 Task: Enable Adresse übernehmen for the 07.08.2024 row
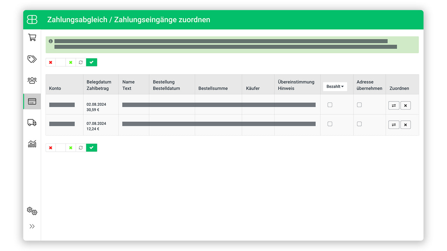[359, 124]
